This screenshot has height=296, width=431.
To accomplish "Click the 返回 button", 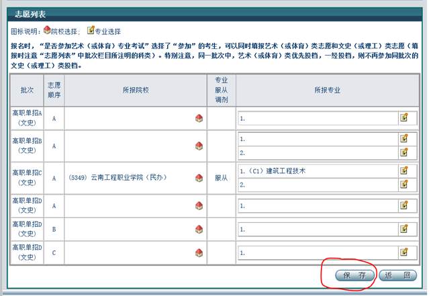I will 397,275.
